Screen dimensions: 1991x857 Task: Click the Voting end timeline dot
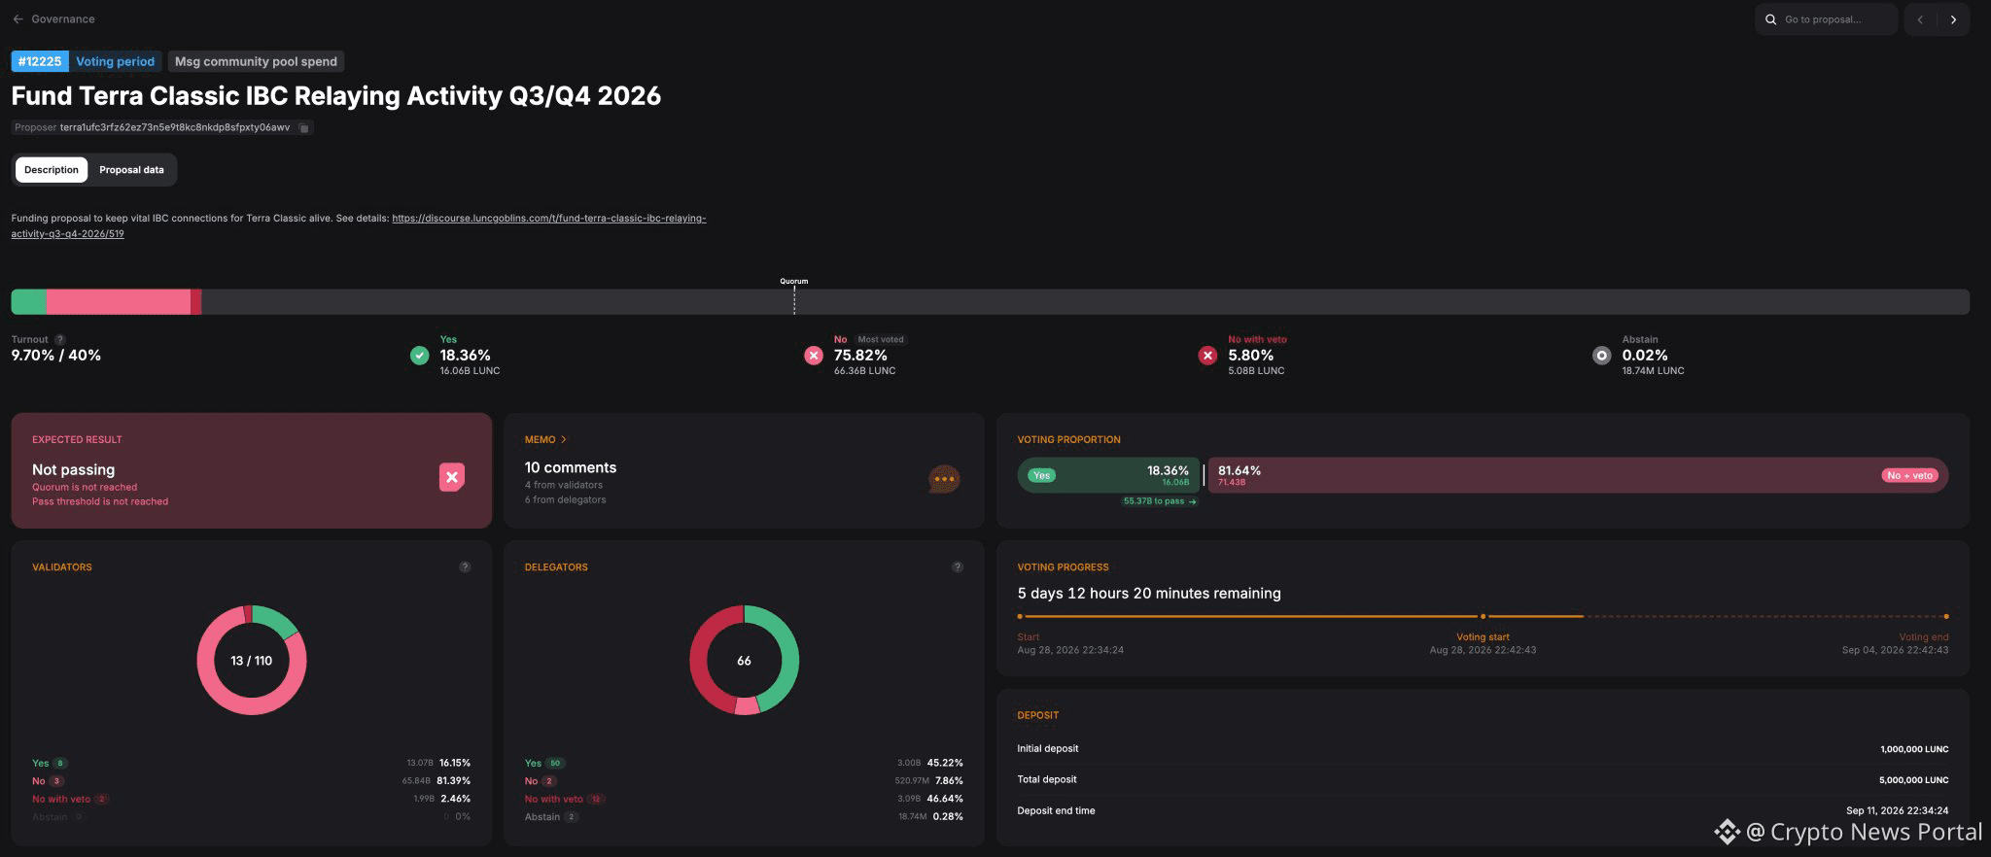tap(1945, 616)
